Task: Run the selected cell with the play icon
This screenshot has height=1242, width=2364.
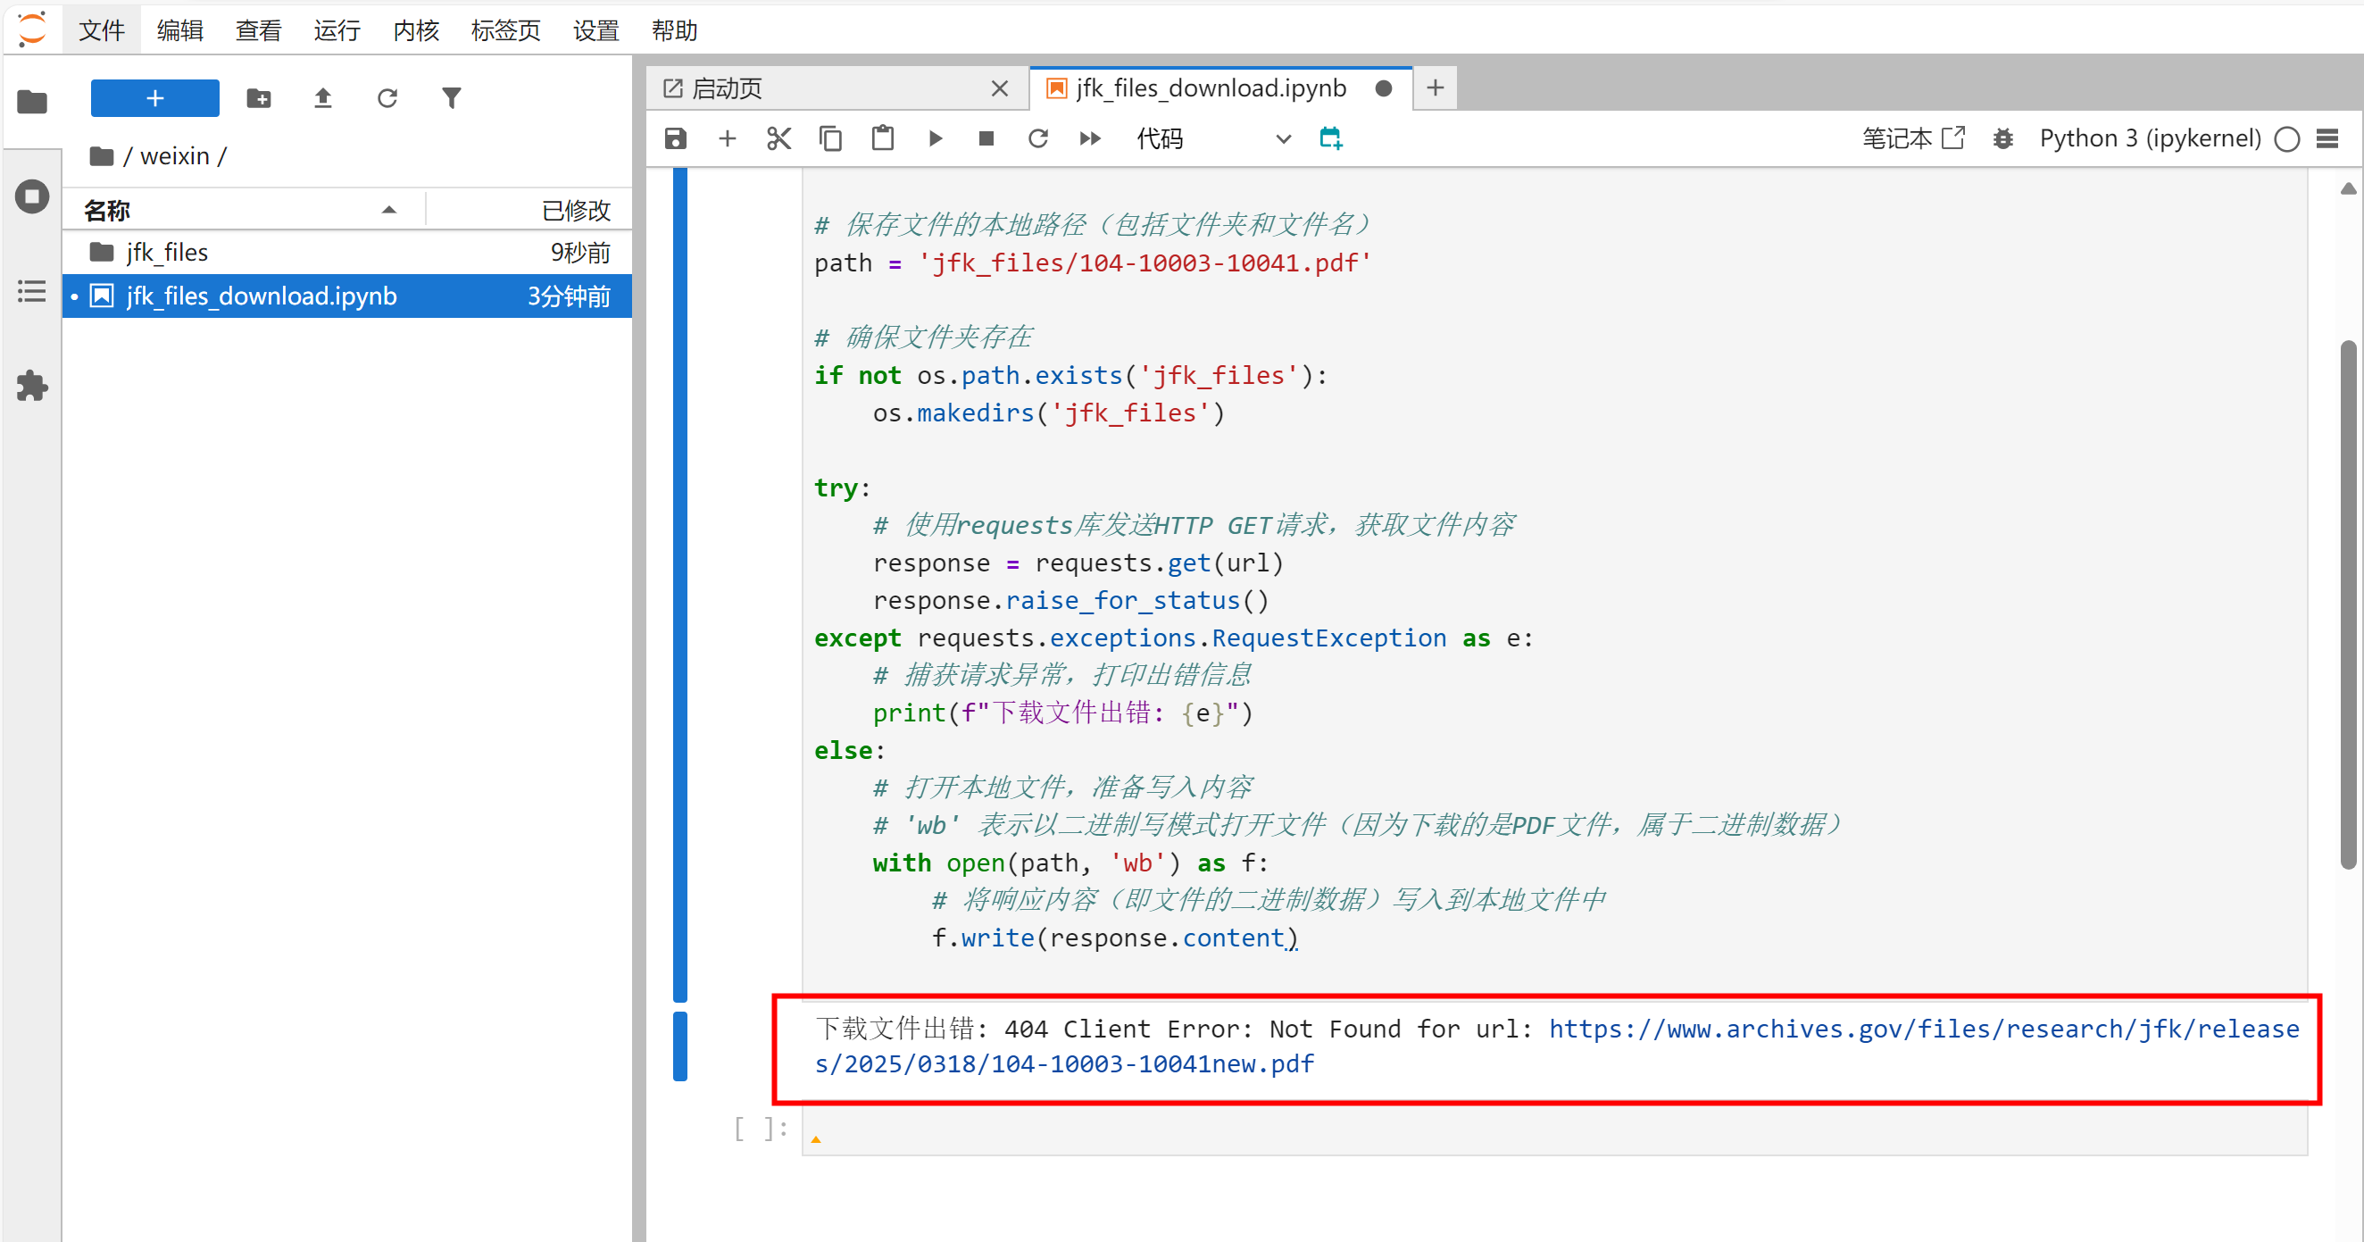Action: point(935,138)
